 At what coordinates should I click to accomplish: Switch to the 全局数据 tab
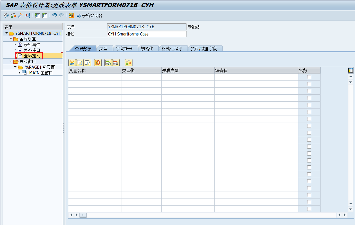tap(83, 49)
